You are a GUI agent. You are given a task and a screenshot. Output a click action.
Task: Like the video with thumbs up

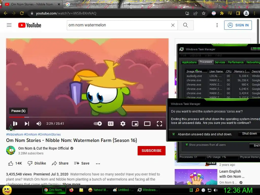pos(15,163)
